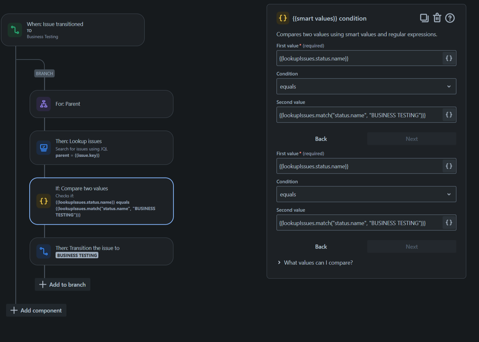Expand What values can I compare
Image resolution: width=479 pixels, height=342 pixels.
click(x=315, y=262)
